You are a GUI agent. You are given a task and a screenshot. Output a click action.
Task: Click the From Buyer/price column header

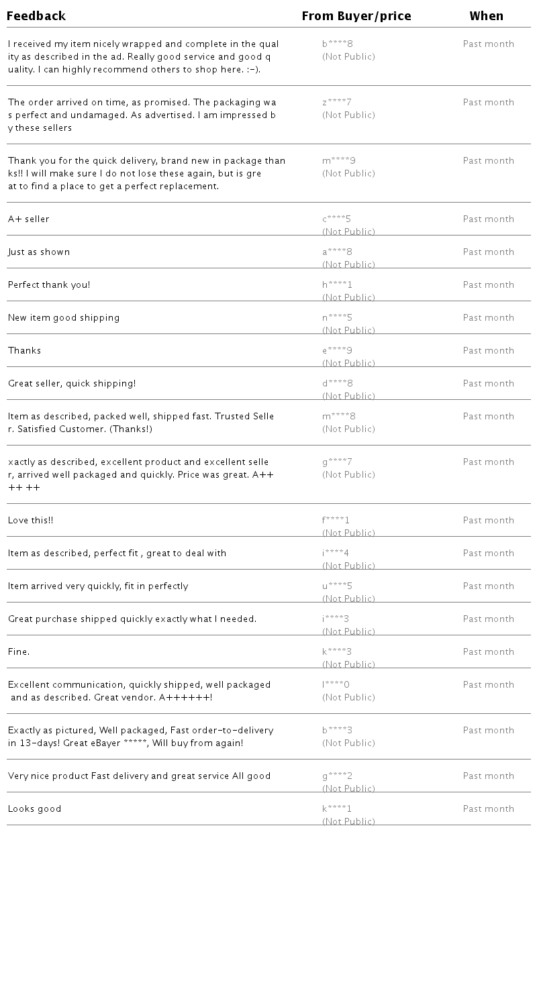click(356, 16)
